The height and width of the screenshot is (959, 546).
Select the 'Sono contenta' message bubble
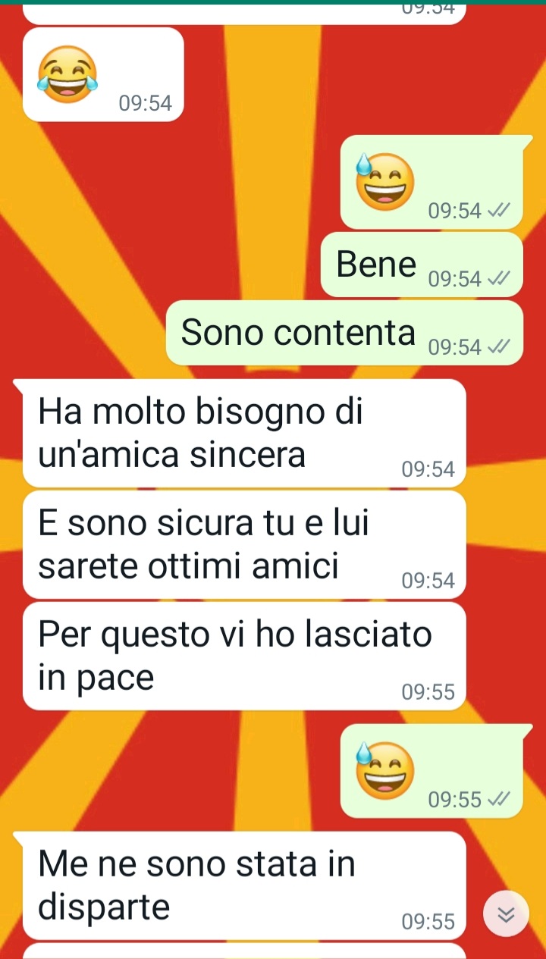(344, 333)
